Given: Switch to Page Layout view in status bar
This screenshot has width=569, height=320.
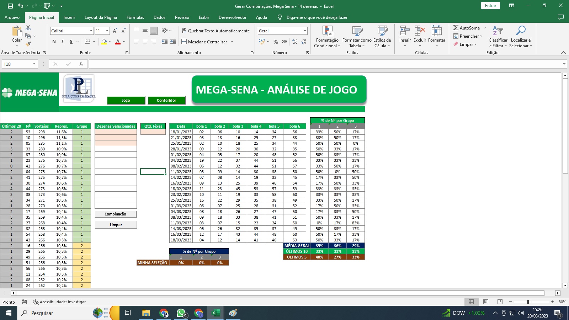Looking at the screenshot, I should 485,302.
